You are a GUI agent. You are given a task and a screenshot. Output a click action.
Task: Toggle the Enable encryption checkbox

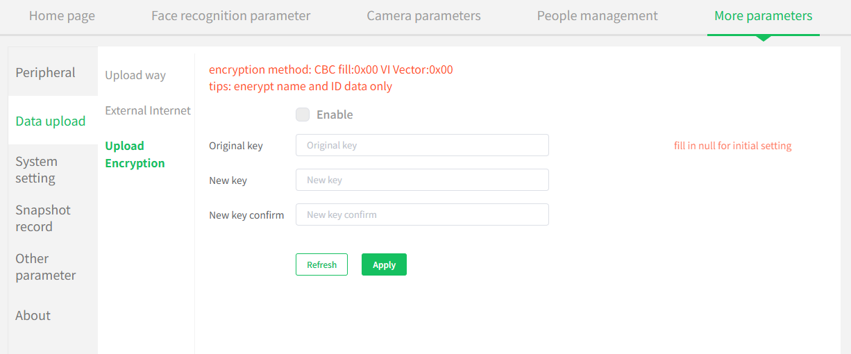303,115
